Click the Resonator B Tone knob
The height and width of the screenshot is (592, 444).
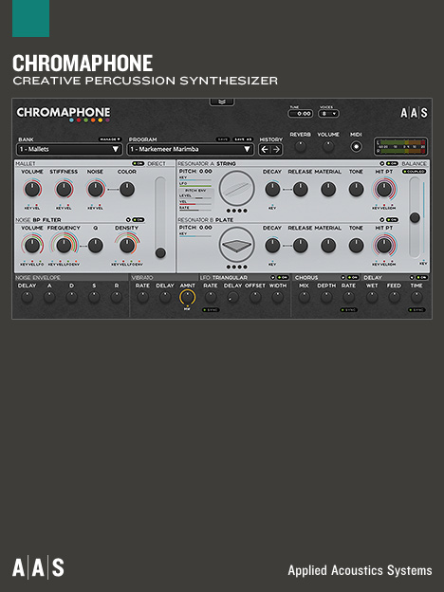(356, 246)
